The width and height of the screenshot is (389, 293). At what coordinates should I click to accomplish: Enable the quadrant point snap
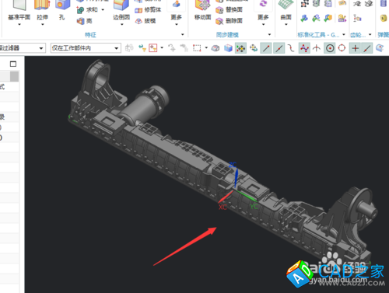pos(342,48)
